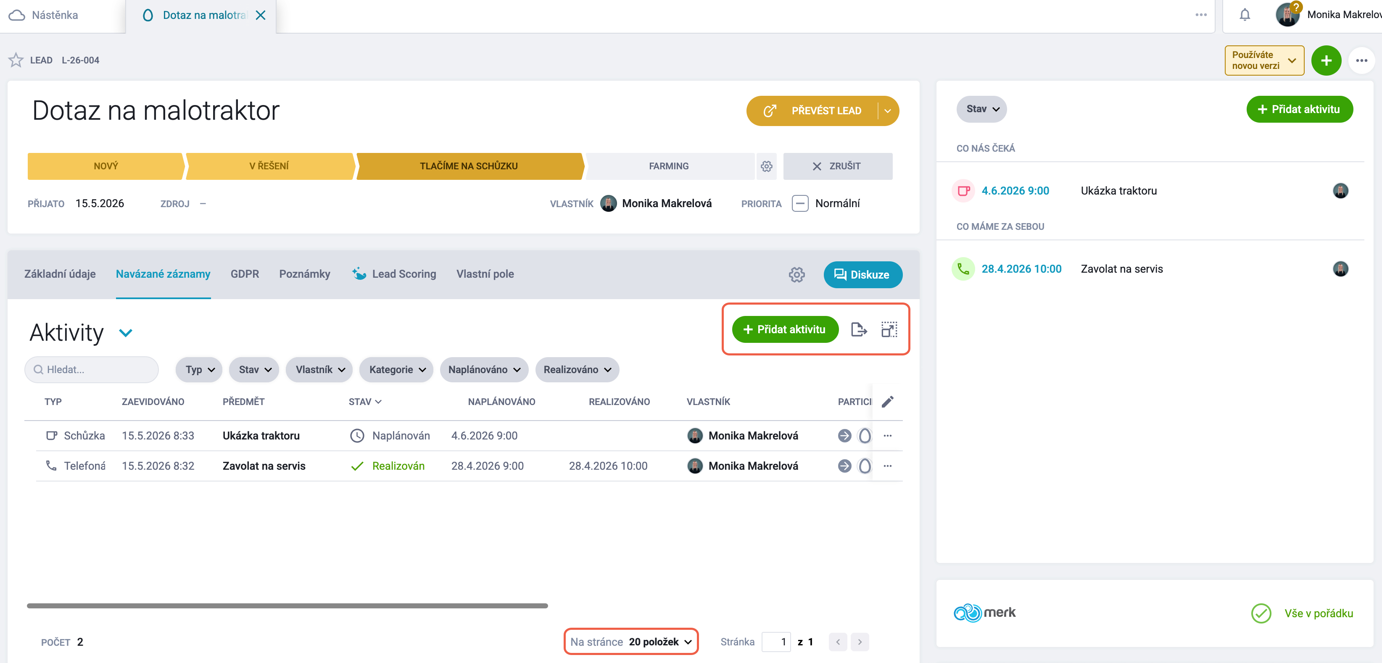
Task: Go to next page arrow
Action: [x=859, y=642]
